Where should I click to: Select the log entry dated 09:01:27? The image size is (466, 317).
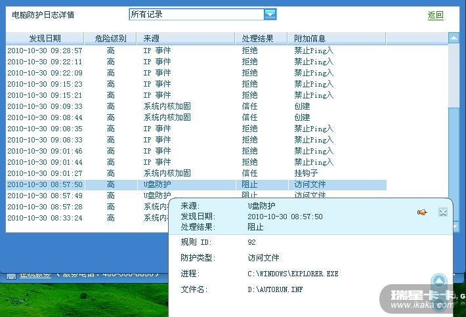pyautogui.click(x=196, y=173)
